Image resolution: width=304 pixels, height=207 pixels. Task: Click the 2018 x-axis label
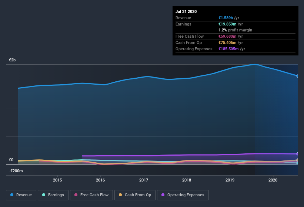[x=187, y=180]
